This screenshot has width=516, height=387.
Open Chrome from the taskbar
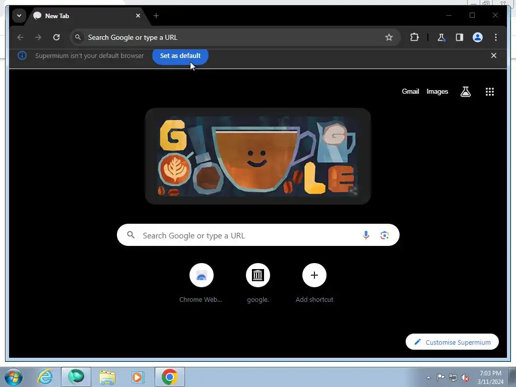tap(169, 377)
